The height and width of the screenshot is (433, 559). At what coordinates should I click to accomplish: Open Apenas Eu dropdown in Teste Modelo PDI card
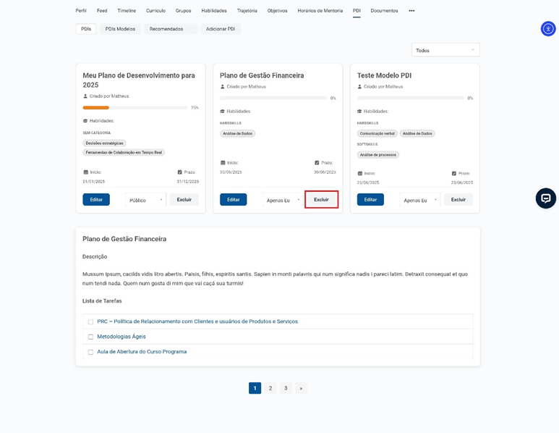pyautogui.click(x=420, y=200)
